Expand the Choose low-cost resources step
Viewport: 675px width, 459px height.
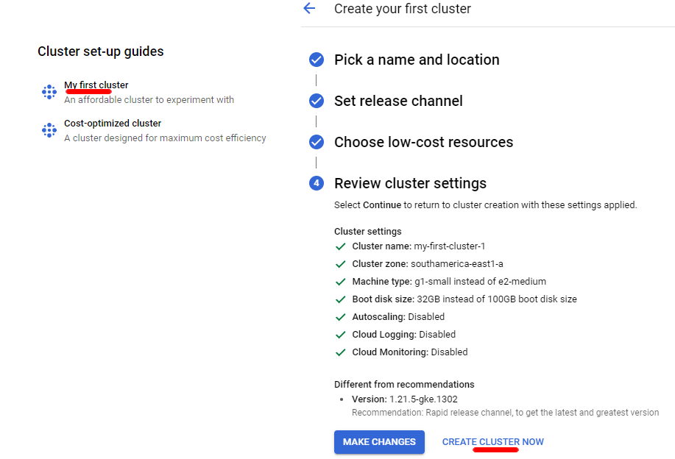coord(423,143)
